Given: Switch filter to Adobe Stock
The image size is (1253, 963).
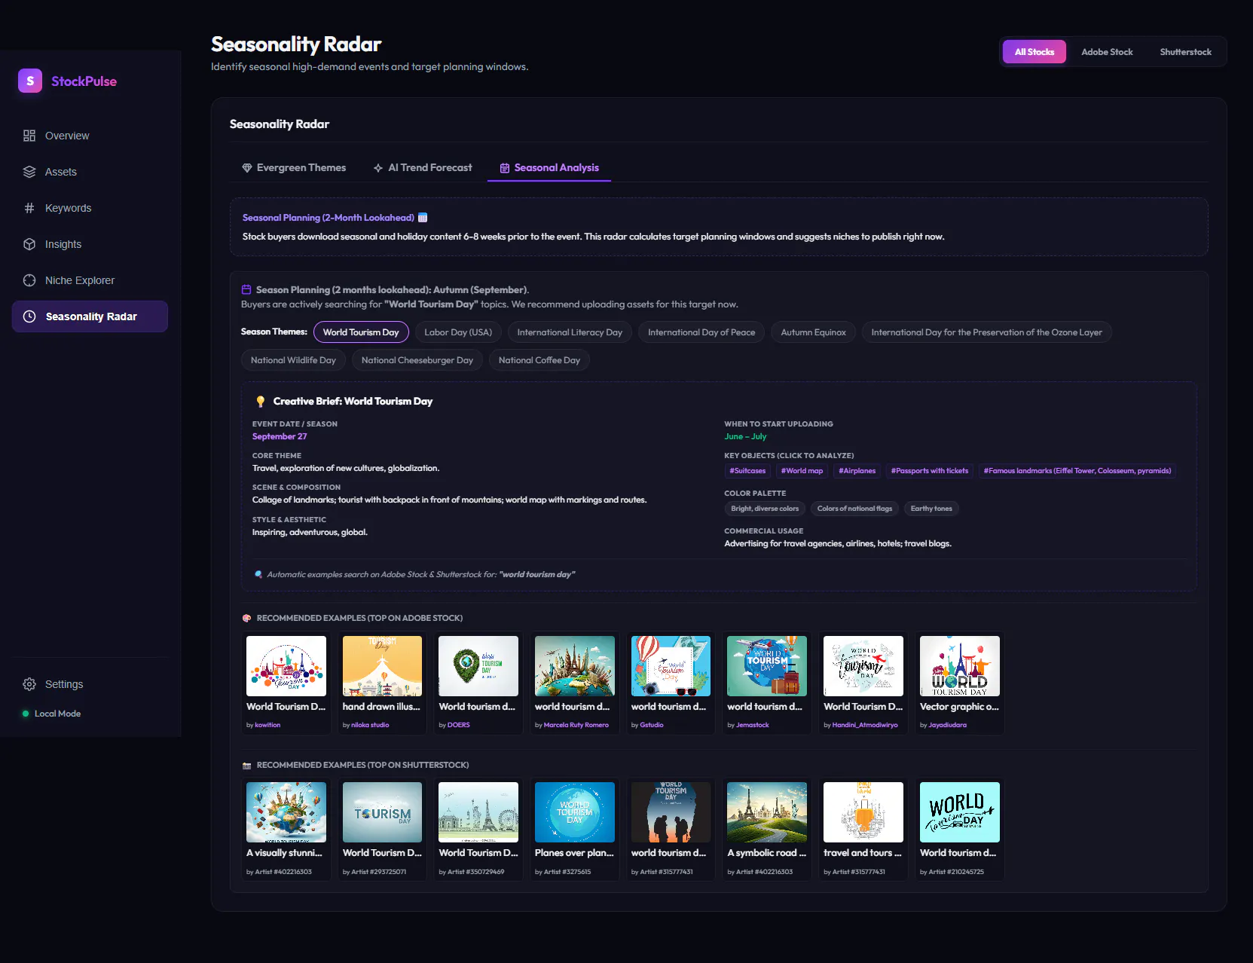Looking at the screenshot, I should coord(1107,52).
